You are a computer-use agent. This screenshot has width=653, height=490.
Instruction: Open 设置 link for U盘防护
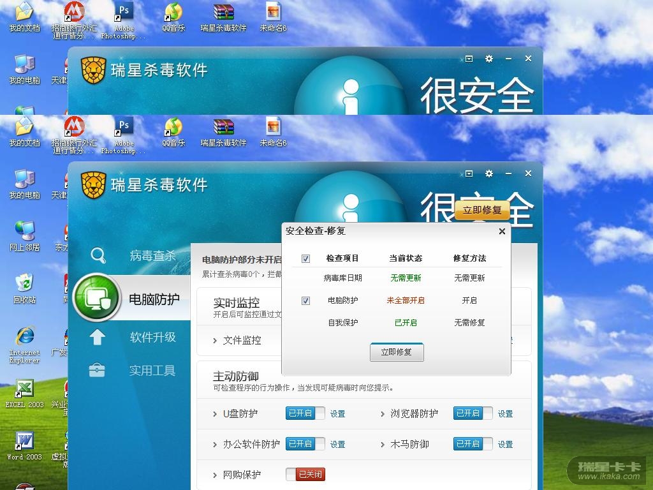(x=338, y=413)
